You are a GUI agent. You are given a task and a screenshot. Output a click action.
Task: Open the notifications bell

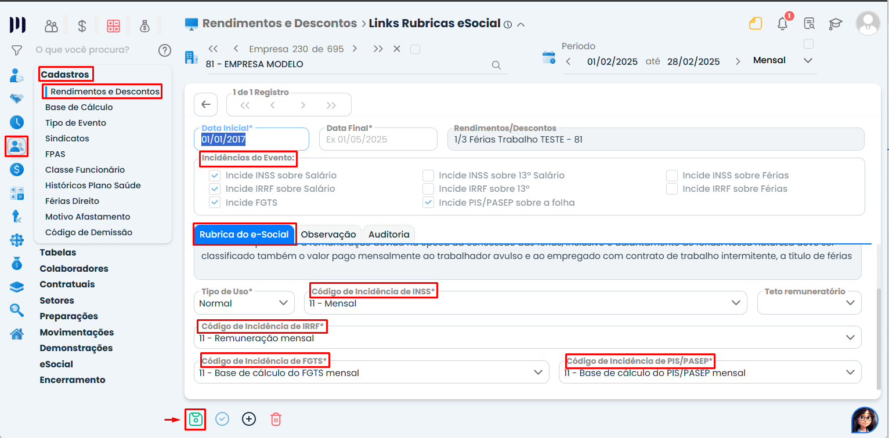[783, 24]
